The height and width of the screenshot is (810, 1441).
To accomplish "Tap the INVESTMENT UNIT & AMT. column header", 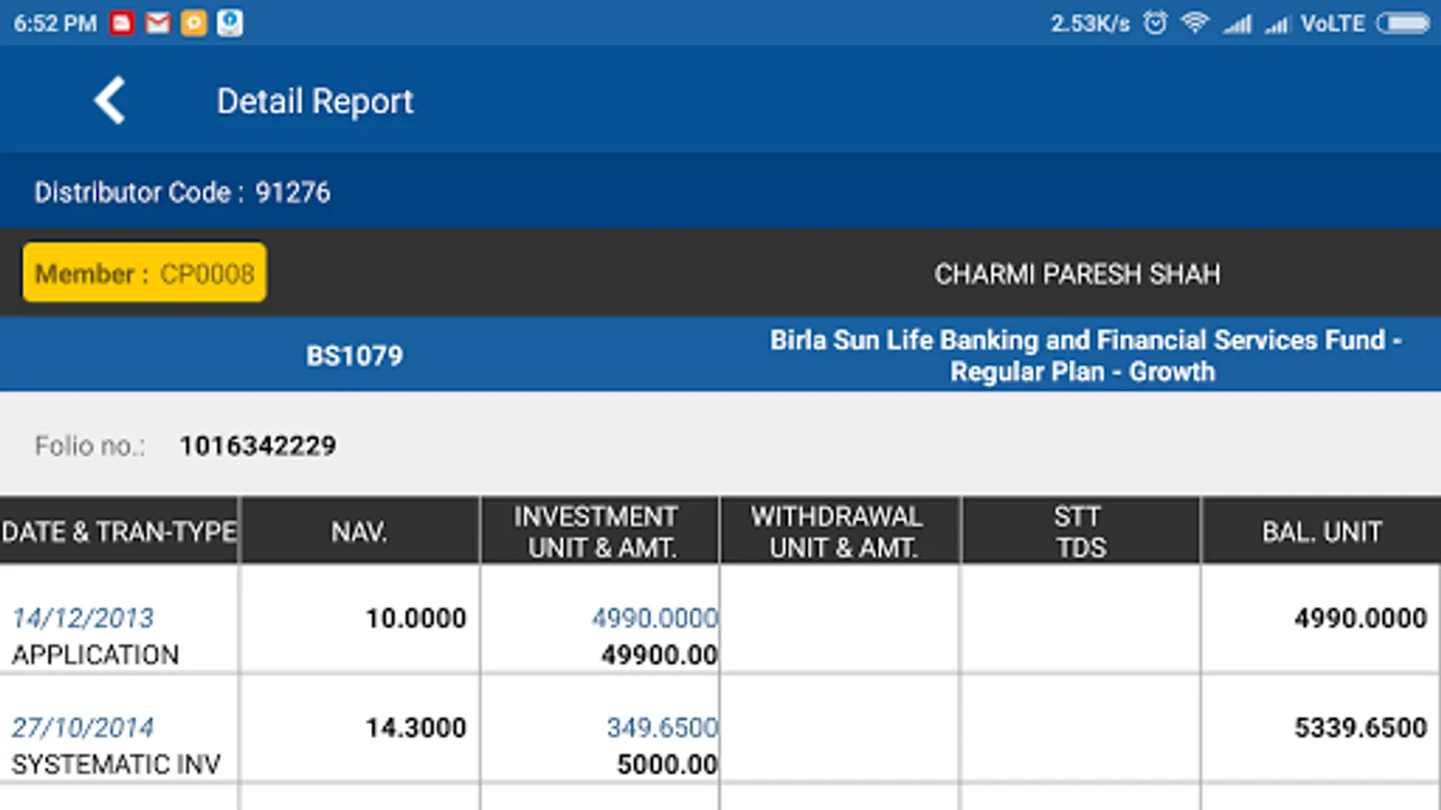I will tap(600, 532).
